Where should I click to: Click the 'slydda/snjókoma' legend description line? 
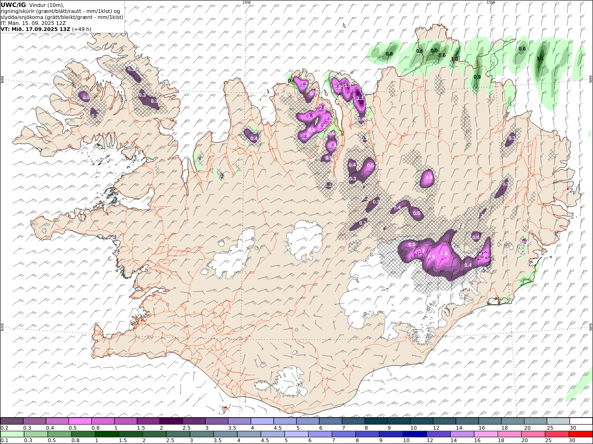(62, 17)
